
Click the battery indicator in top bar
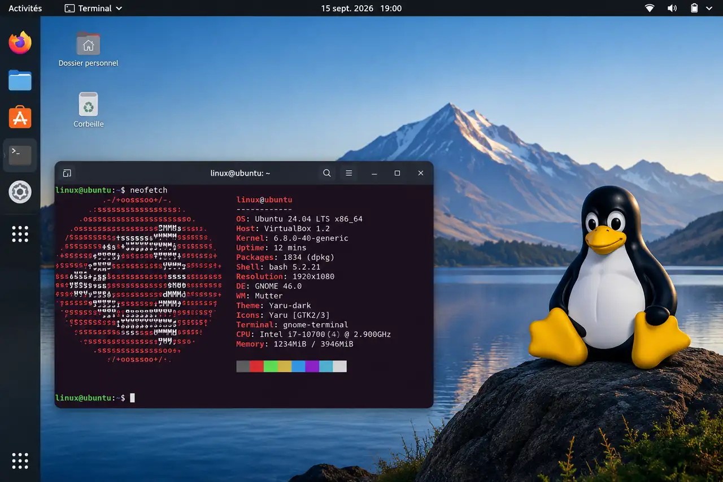pos(694,8)
